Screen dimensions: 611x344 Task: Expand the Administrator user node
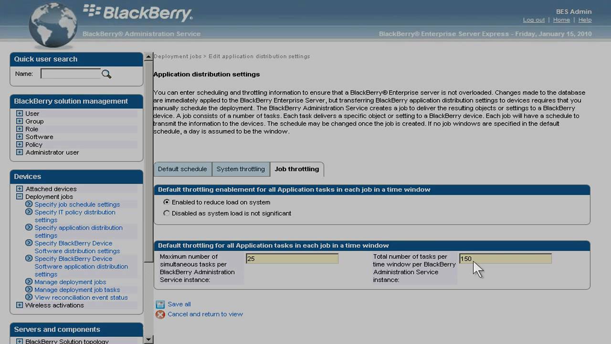[20, 152]
